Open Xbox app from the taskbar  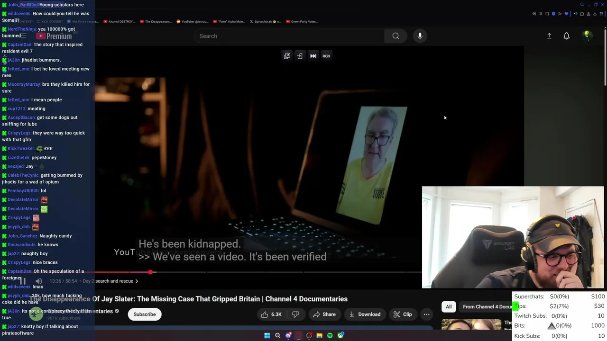coord(340,335)
